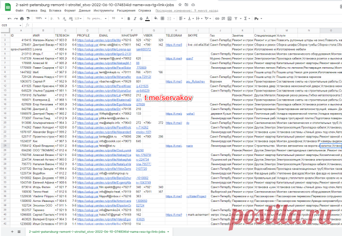Open the 123 number format dropdown
This screenshot has height=236, width=342.
(x=78, y=19)
